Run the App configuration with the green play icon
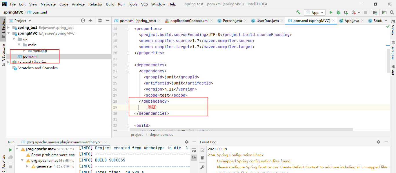The width and height of the screenshot is (396, 173). [x=331, y=12]
